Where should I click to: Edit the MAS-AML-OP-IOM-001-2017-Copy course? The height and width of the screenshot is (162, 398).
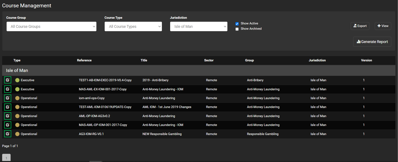coord(8,125)
